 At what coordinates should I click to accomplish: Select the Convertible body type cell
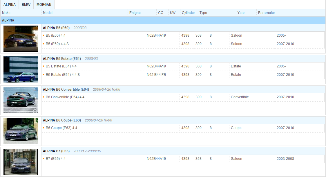tap(240, 97)
